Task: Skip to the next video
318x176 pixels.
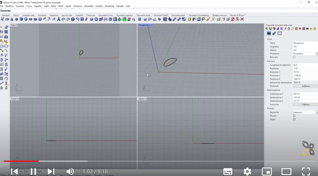Action: click(51, 172)
